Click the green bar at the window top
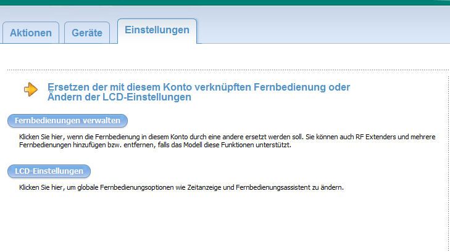 click(x=225, y=2)
